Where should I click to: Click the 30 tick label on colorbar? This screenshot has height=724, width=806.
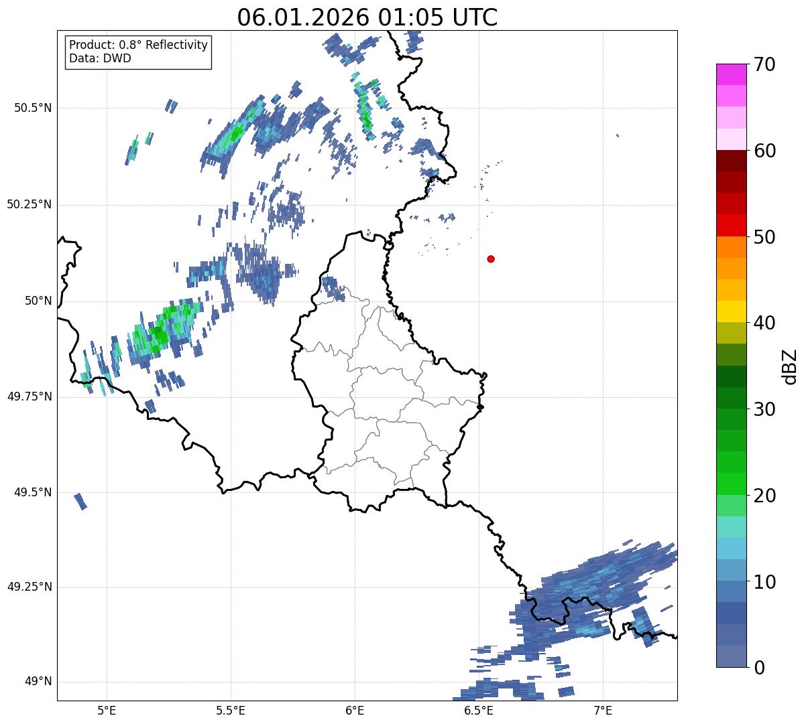coord(764,409)
